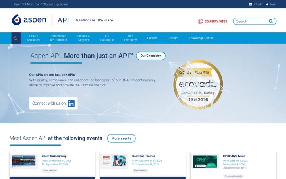Click the More events button
Screen dimensions: 286x179
tap(121, 138)
